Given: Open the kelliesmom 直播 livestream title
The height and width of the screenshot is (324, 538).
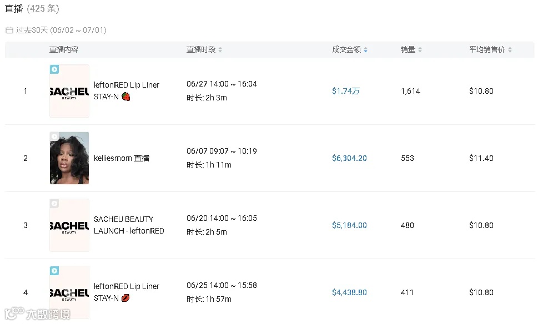Looking at the screenshot, I should pyautogui.click(x=122, y=158).
